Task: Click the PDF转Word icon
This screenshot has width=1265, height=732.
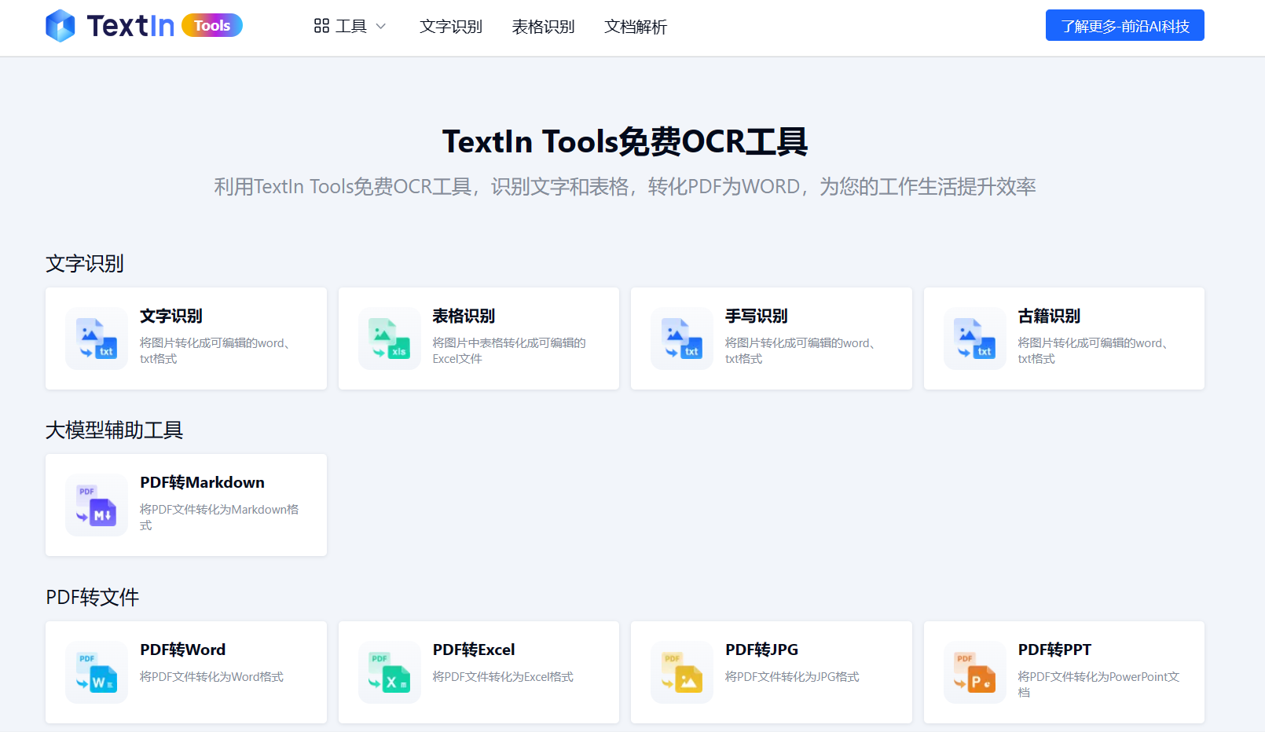Action: pyautogui.click(x=97, y=672)
